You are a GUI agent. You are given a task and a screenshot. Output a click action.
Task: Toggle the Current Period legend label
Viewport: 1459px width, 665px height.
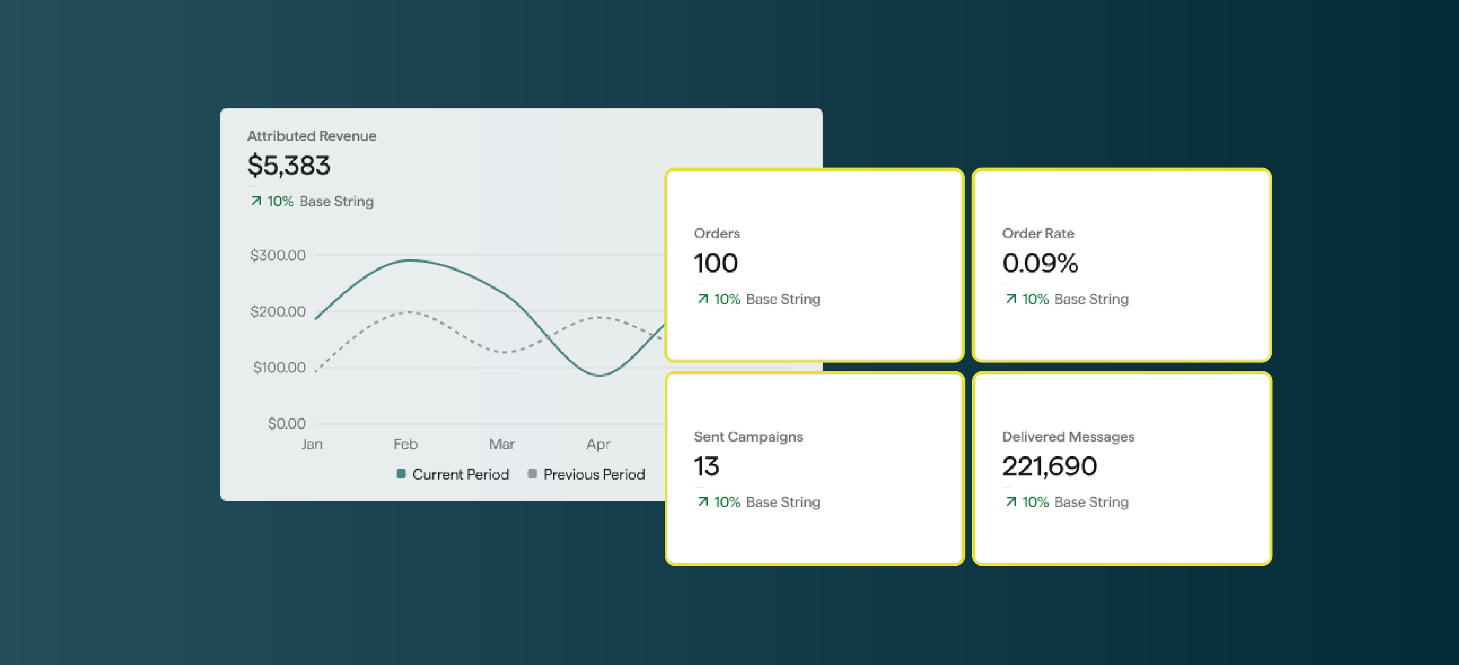460,474
